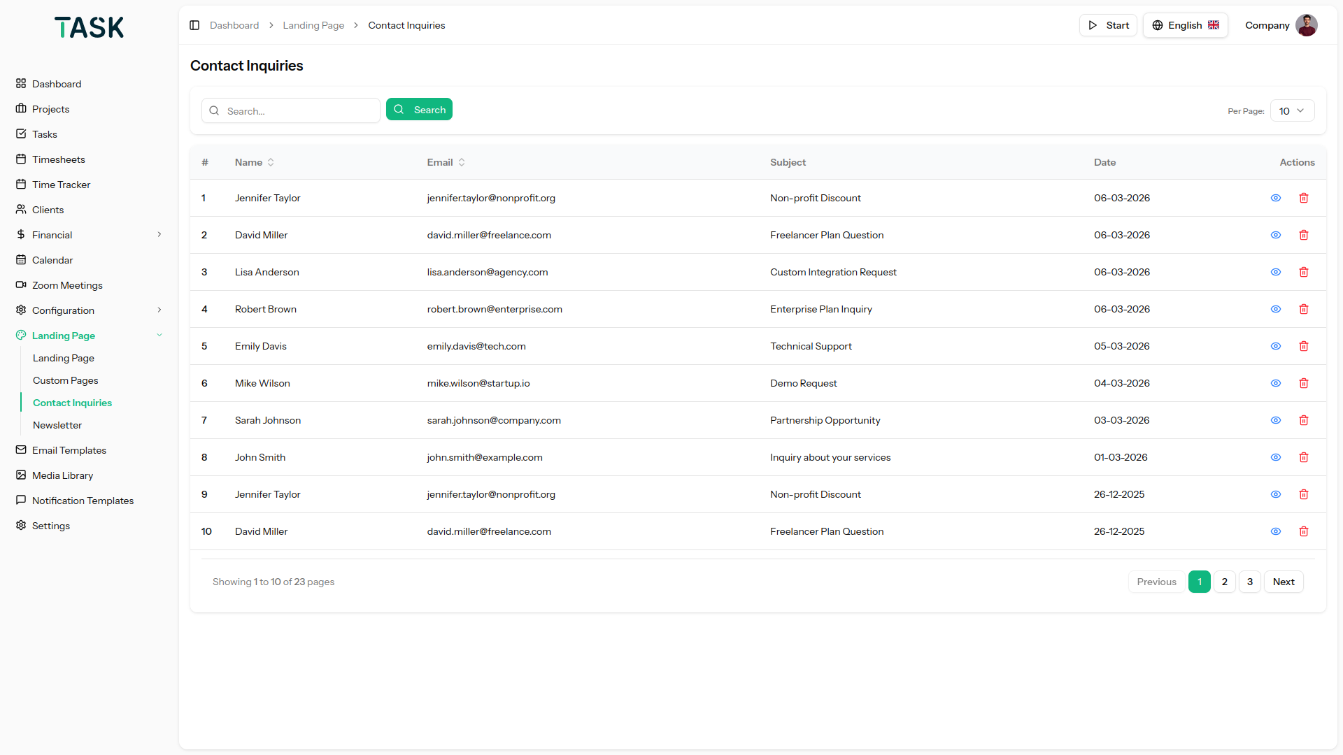Viewport: 1343px width, 755px height.
Task: Open Zoom Meetings from the sidebar
Action: pos(67,285)
